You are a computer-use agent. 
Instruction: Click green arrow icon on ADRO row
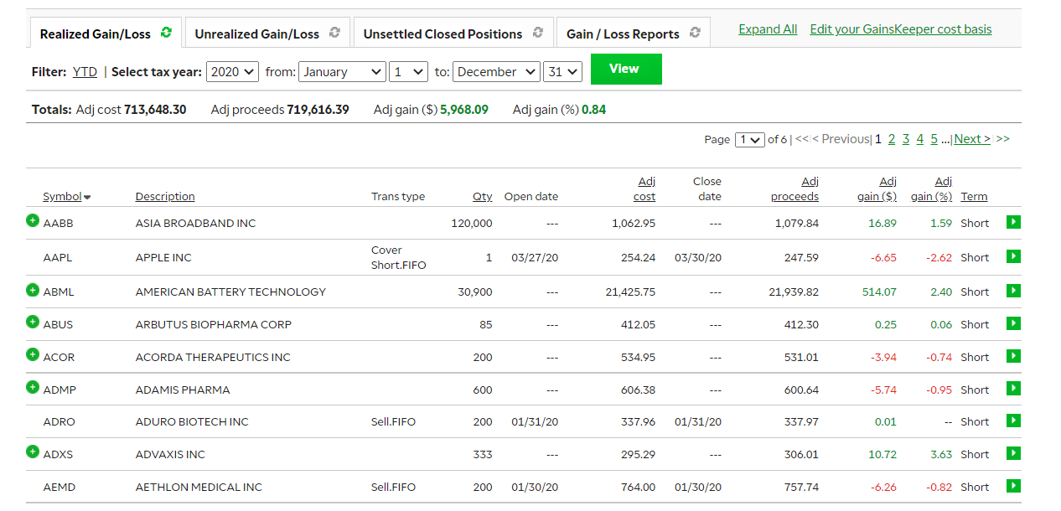(1014, 421)
